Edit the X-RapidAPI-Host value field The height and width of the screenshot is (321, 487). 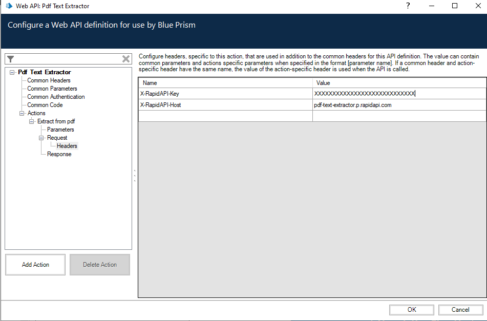pos(398,105)
